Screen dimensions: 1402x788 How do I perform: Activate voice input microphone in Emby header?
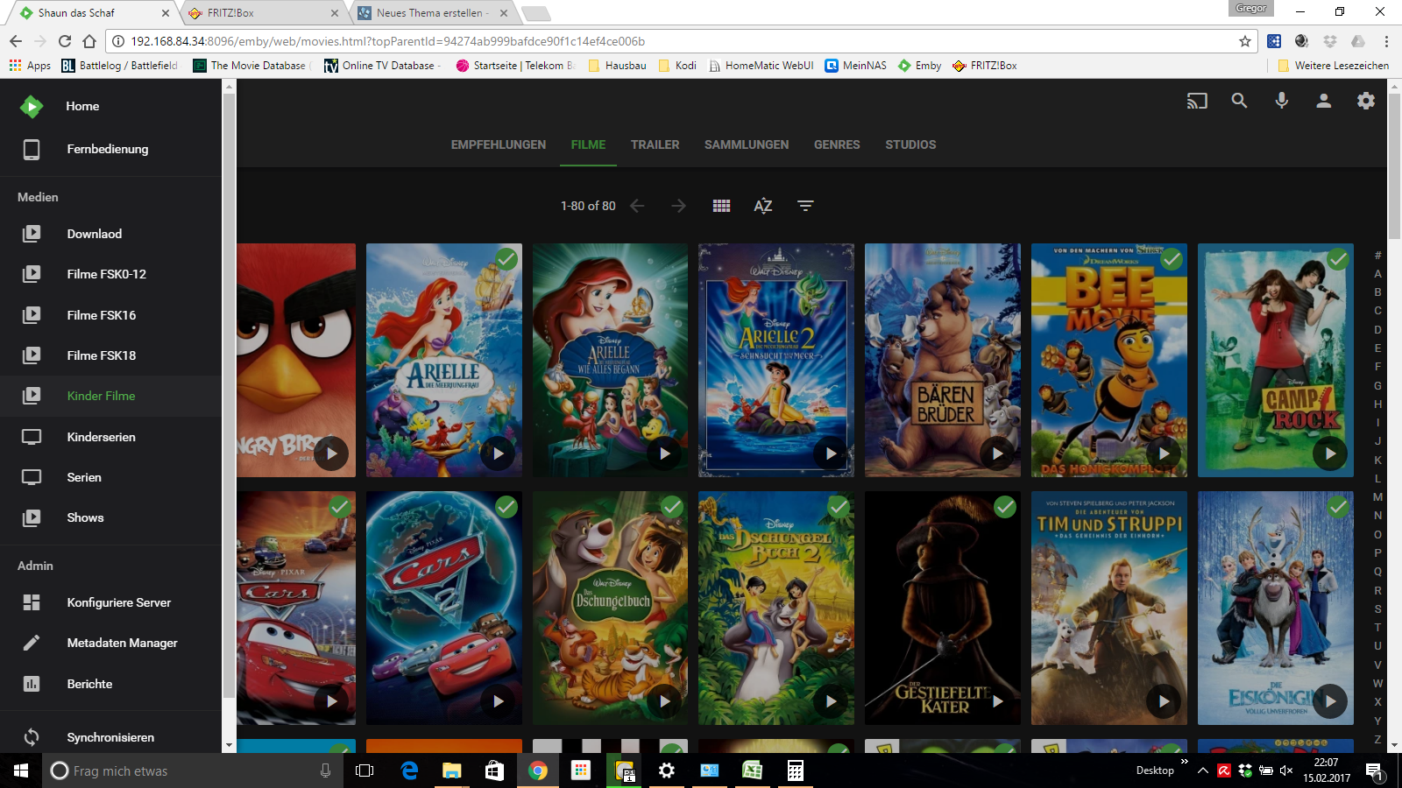pos(1281,101)
